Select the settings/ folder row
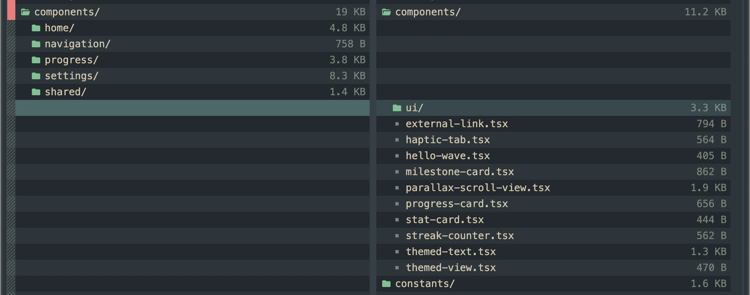The width and height of the screenshot is (750, 295). tap(193, 76)
